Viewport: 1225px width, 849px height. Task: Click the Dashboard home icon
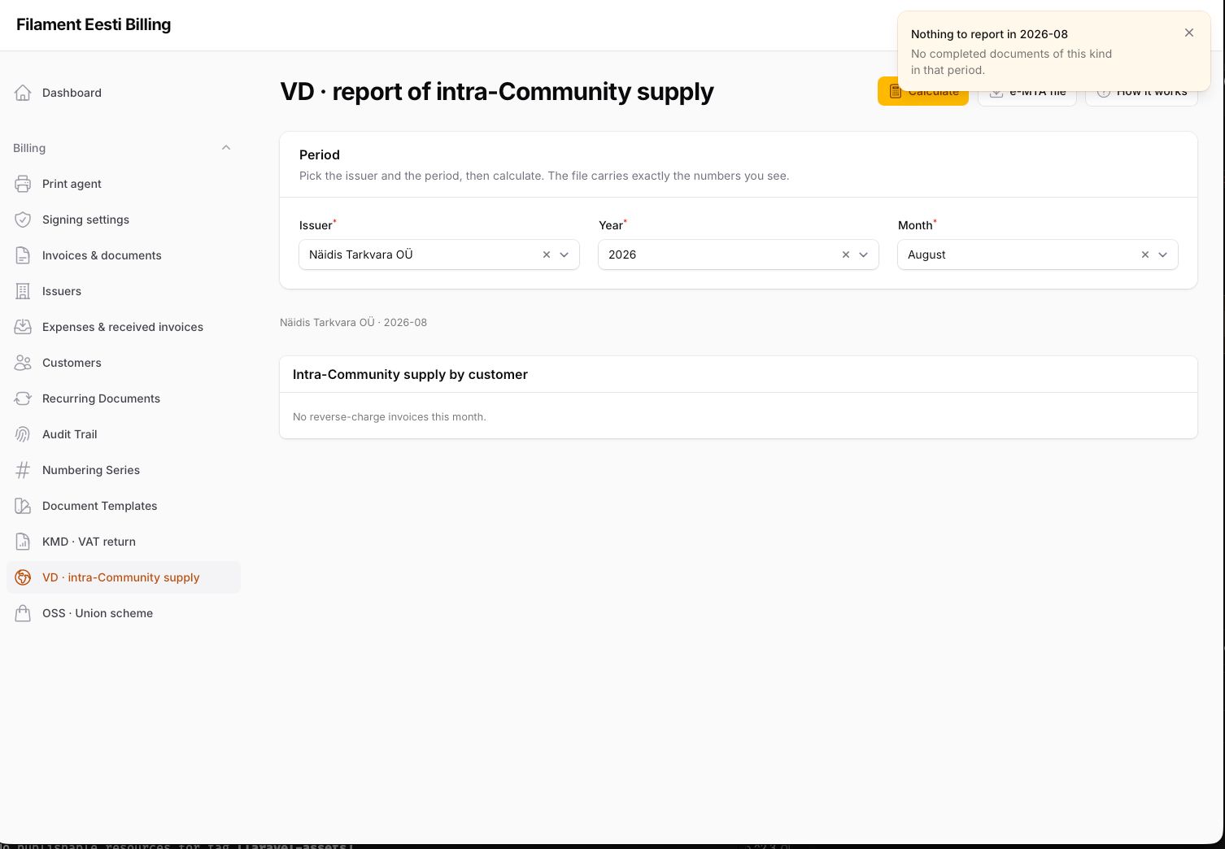click(x=23, y=93)
